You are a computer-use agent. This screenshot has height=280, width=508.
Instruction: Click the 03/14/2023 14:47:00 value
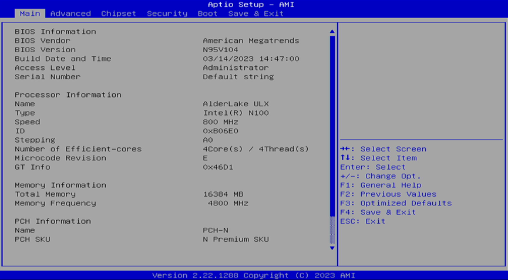pos(251,59)
